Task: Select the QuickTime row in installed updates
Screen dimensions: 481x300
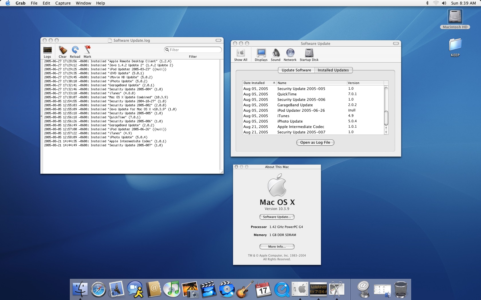Action: [313, 94]
